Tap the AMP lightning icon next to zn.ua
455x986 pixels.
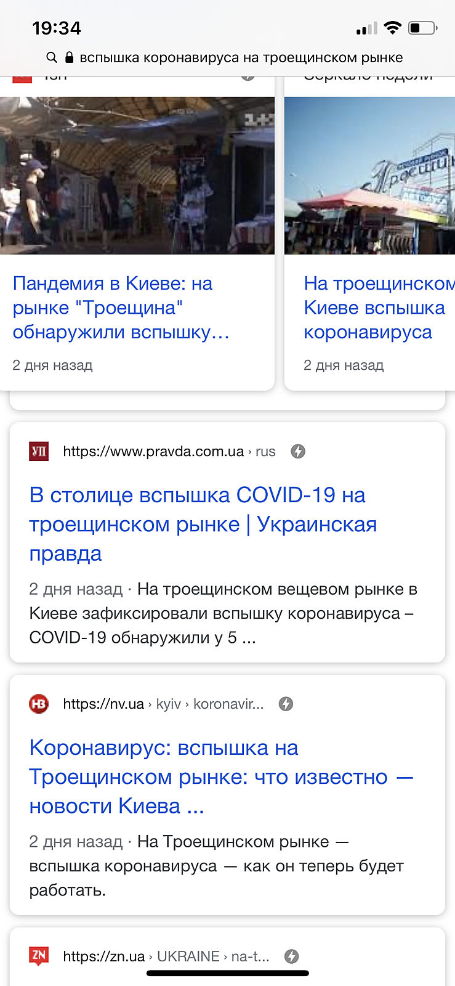291,956
